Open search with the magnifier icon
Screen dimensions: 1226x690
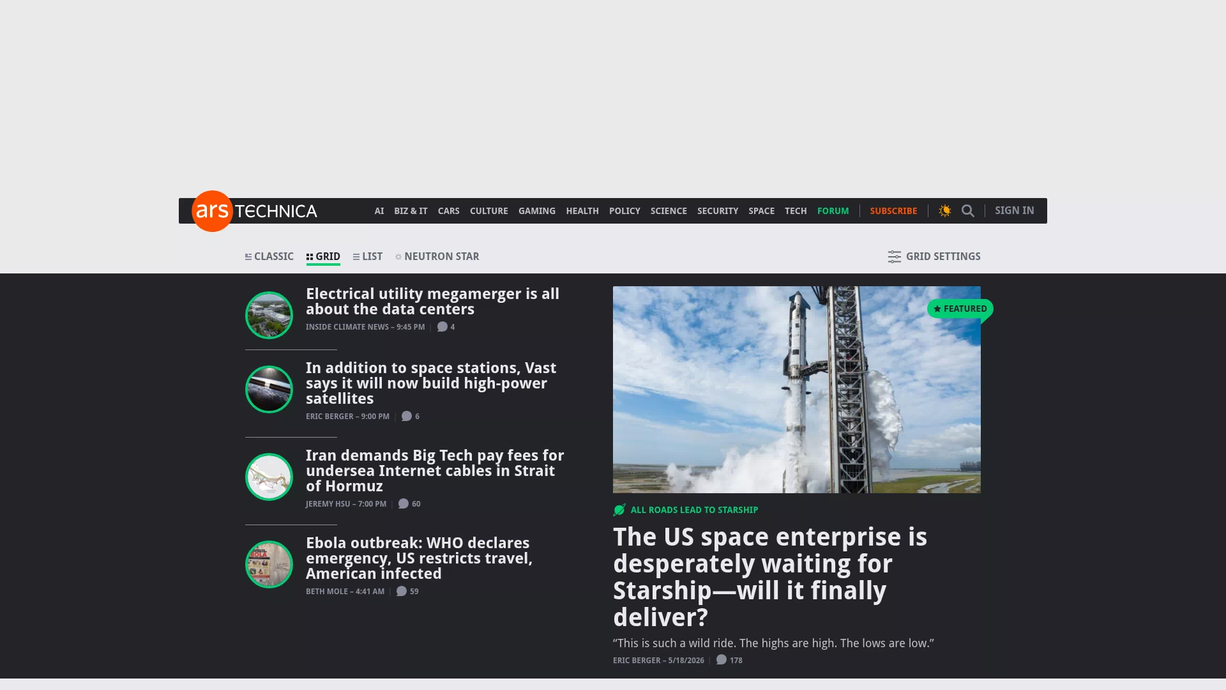[968, 211]
